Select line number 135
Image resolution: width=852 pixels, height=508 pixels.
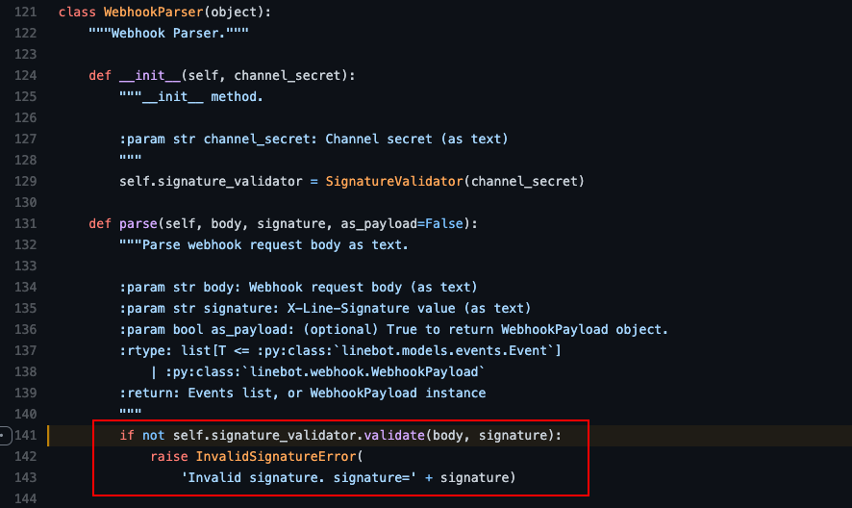26,309
